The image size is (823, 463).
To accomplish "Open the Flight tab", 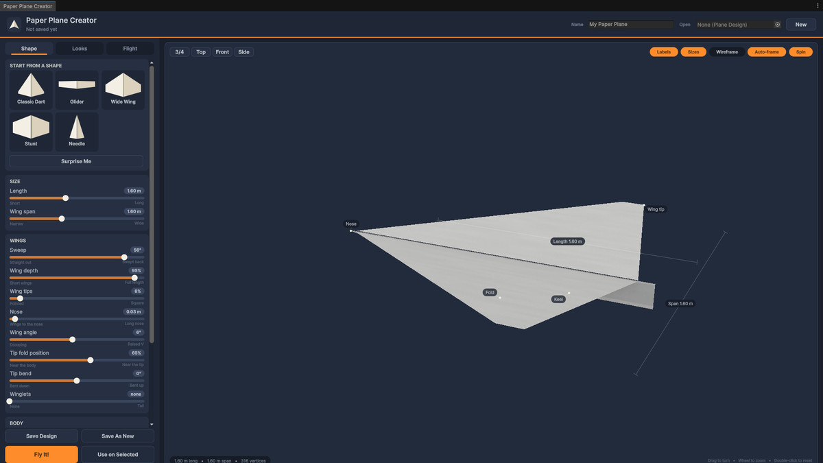I will click(130, 49).
